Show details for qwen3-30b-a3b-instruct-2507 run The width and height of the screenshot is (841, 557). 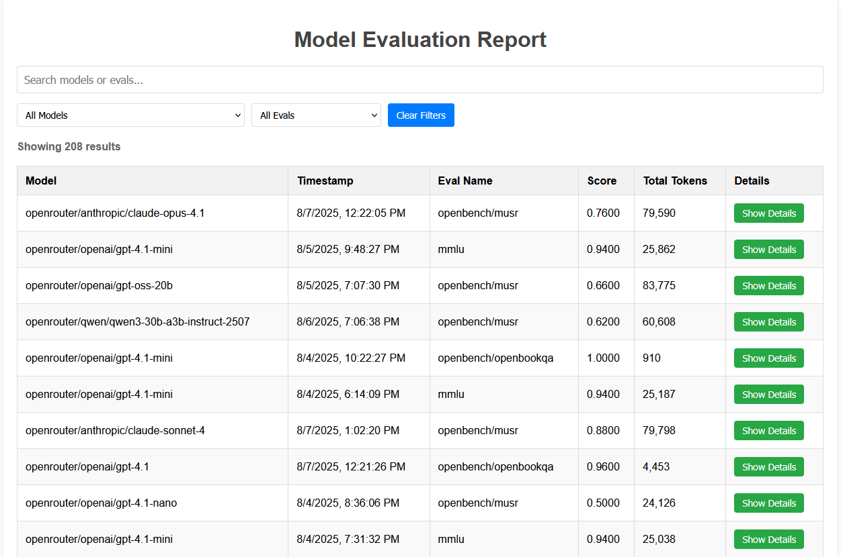click(x=768, y=321)
